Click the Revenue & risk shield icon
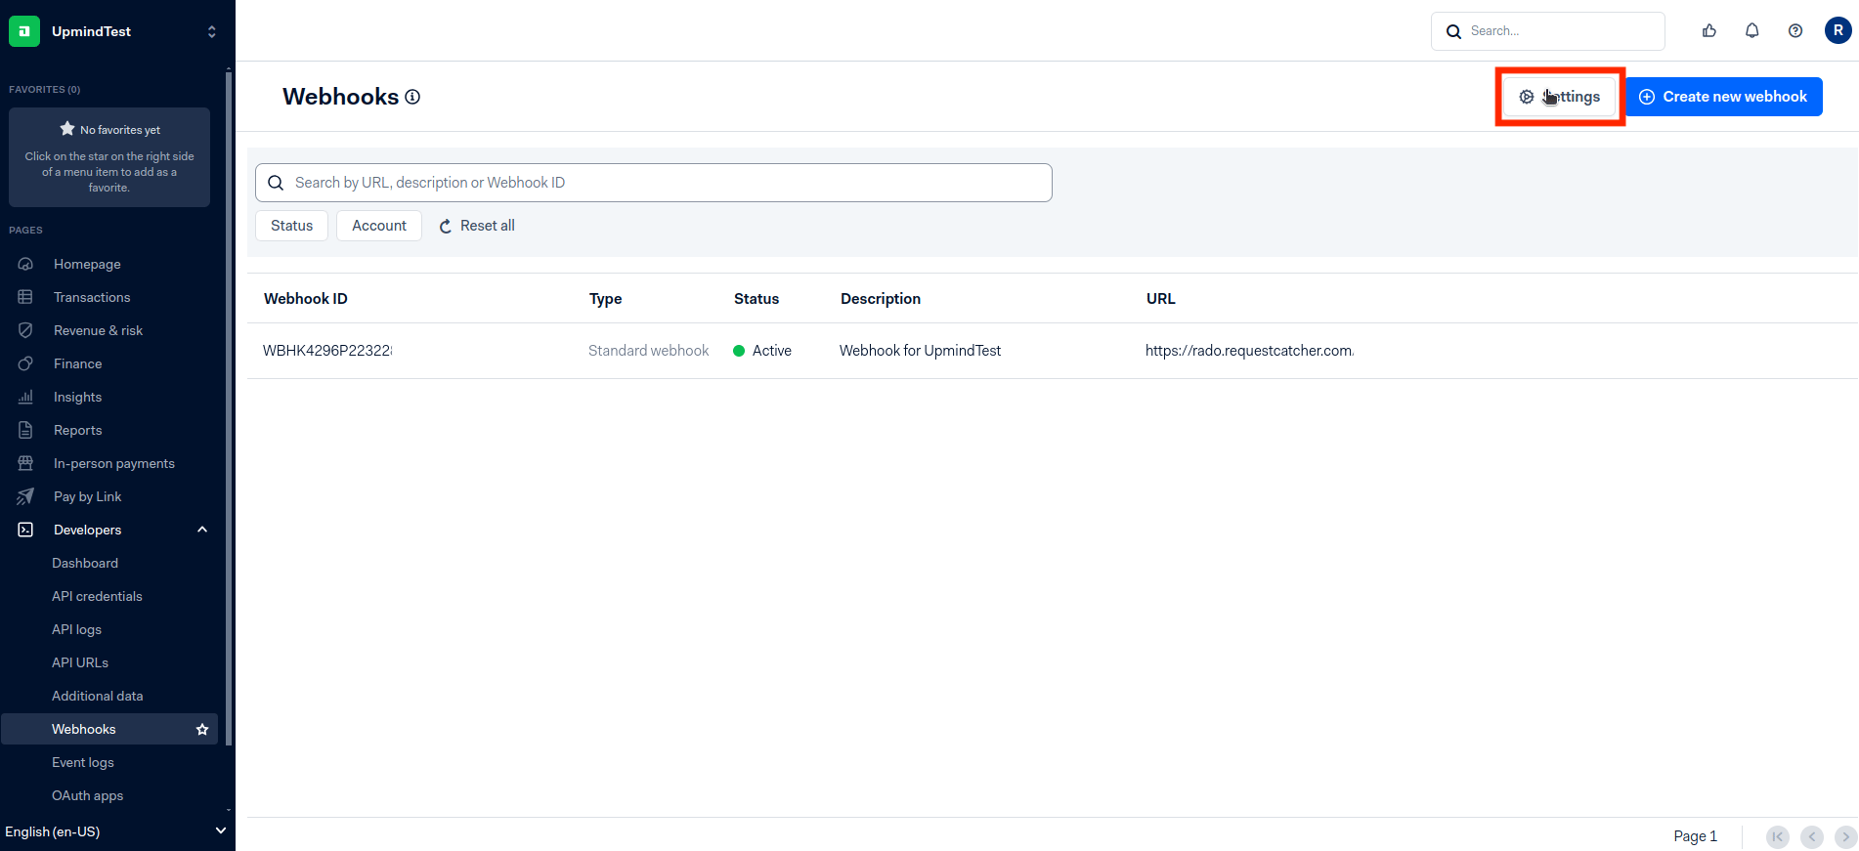The image size is (1859, 851). pyautogui.click(x=25, y=330)
